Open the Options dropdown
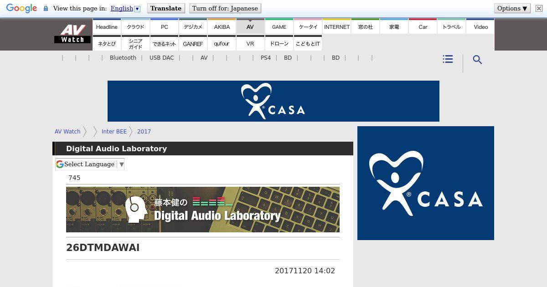 [x=512, y=8]
